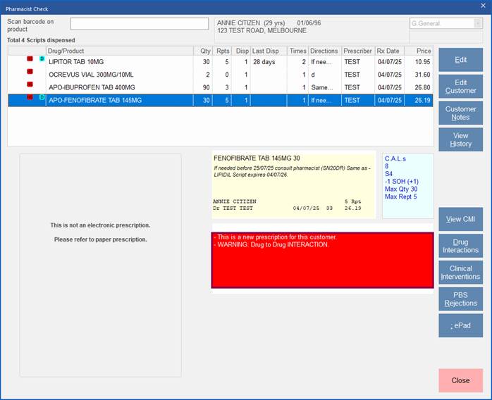Click 'Total 4 Scripts dispensed' text
The height and width of the screenshot is (400, 492).
point(41,40)
